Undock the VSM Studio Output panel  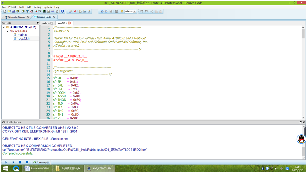(x=301, y=122)
